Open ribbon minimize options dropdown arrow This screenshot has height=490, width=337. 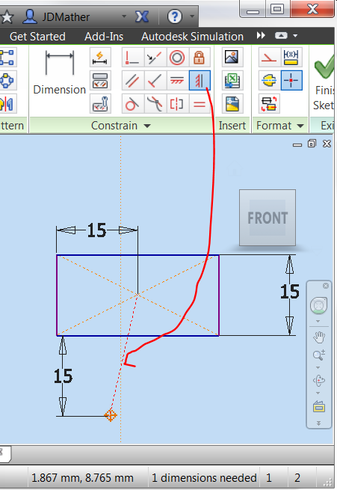(295, 36)
